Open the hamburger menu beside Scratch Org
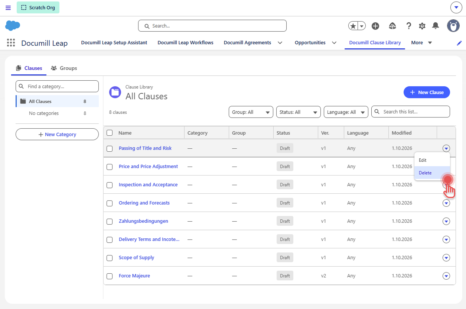 pos(8,7)
